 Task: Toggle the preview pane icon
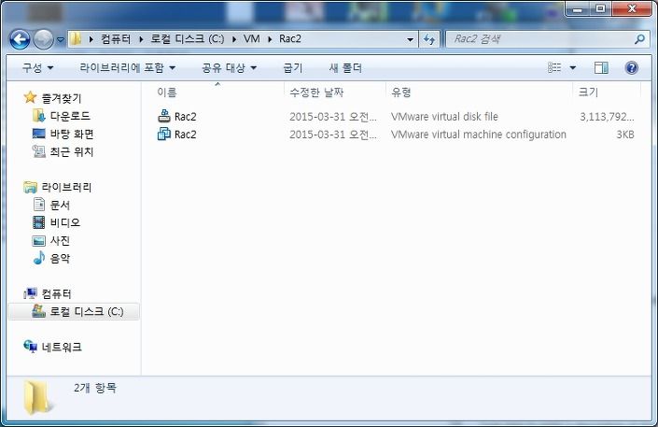coord(601,67)
